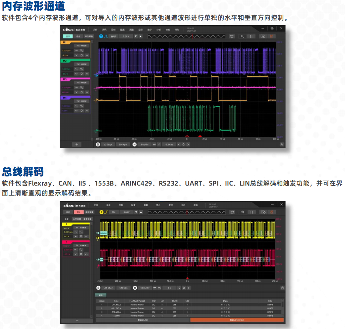
Task: Toggle 单次采集 single acquisition in upper window
Action: coord(89,36)
